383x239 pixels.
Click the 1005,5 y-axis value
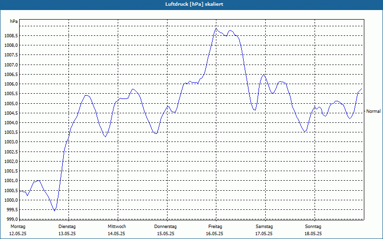(x=11, y=94)
